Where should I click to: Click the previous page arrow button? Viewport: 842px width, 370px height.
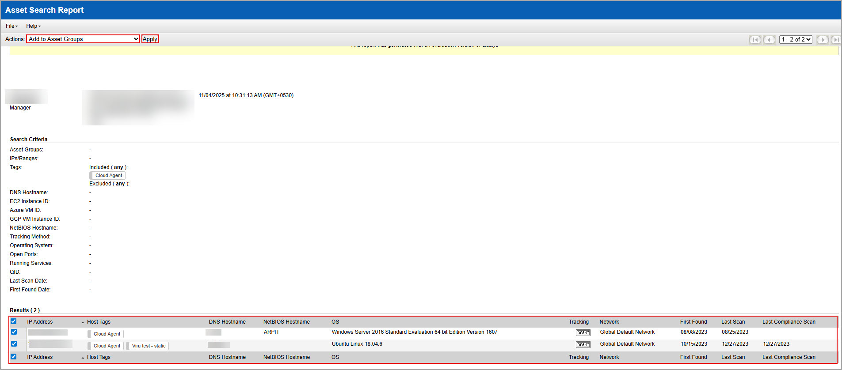[x=769, y=40]
